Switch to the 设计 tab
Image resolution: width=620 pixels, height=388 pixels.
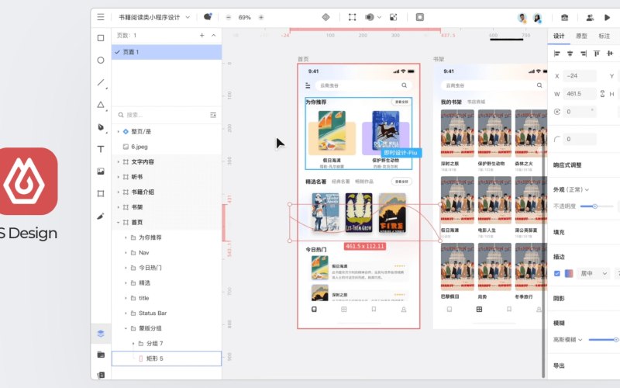point(559,36)
